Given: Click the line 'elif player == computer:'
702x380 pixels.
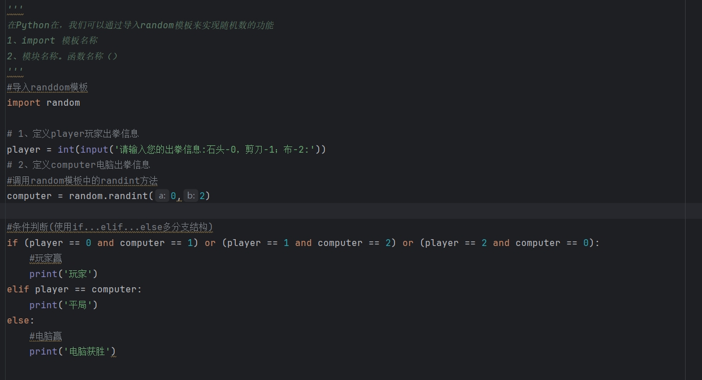Looking at the screenshot, I should [75, 289].
